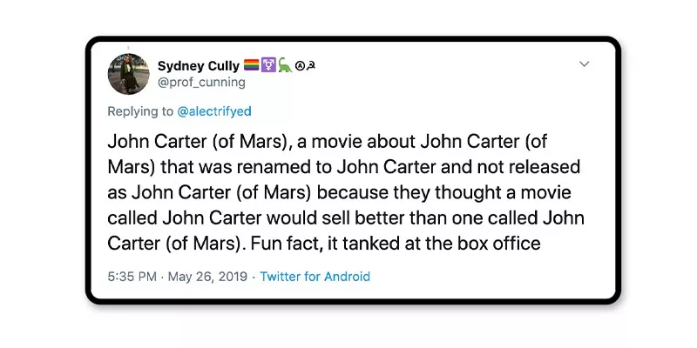
Task: Click the Twitter for Android source link
Action: pos(315,277)
